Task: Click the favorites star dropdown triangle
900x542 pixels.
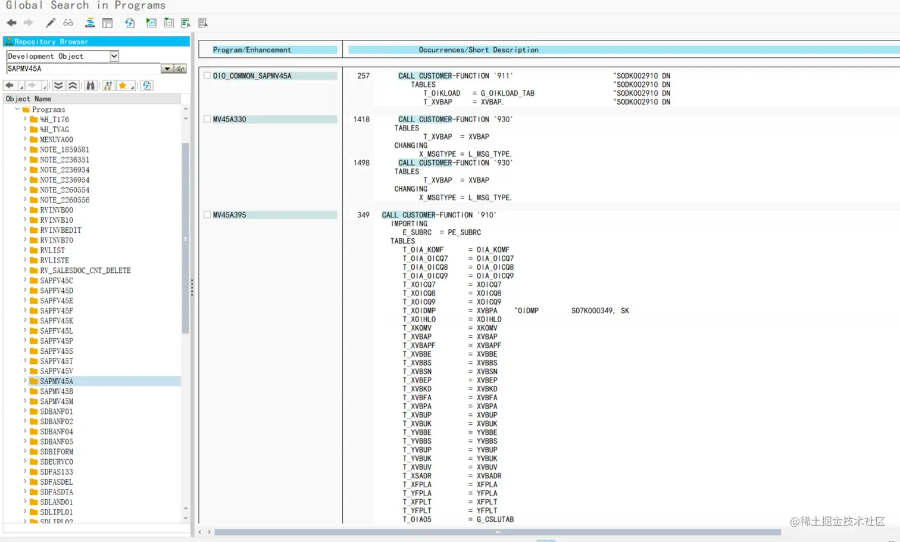Action: 132,88
